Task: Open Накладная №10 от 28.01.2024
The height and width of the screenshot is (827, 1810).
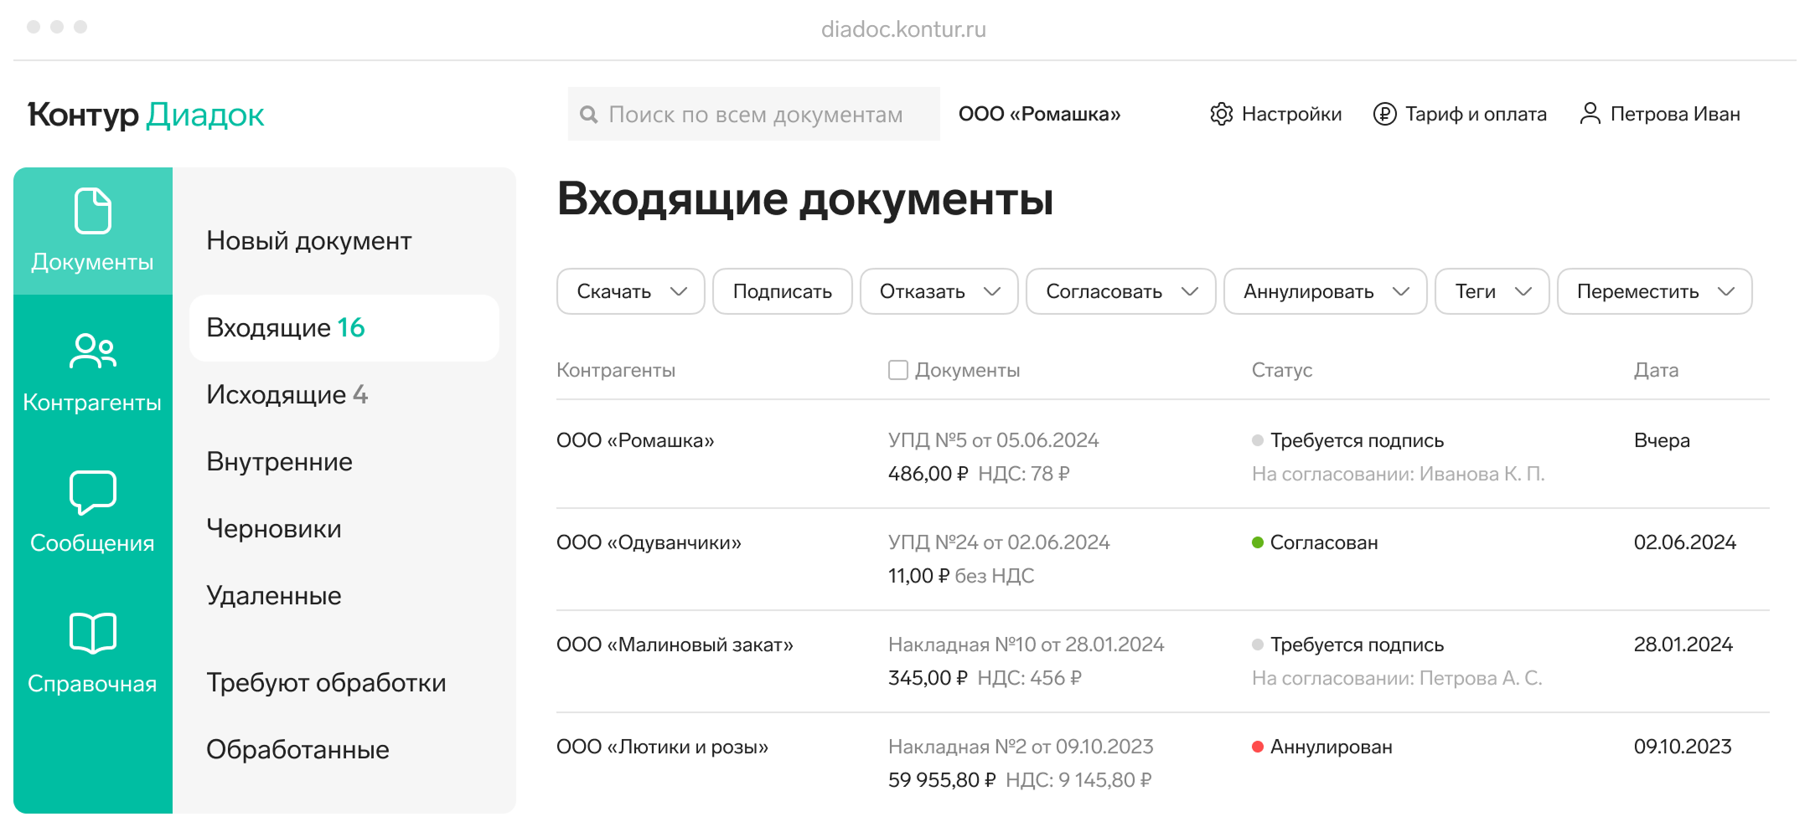Action: 1026,645
